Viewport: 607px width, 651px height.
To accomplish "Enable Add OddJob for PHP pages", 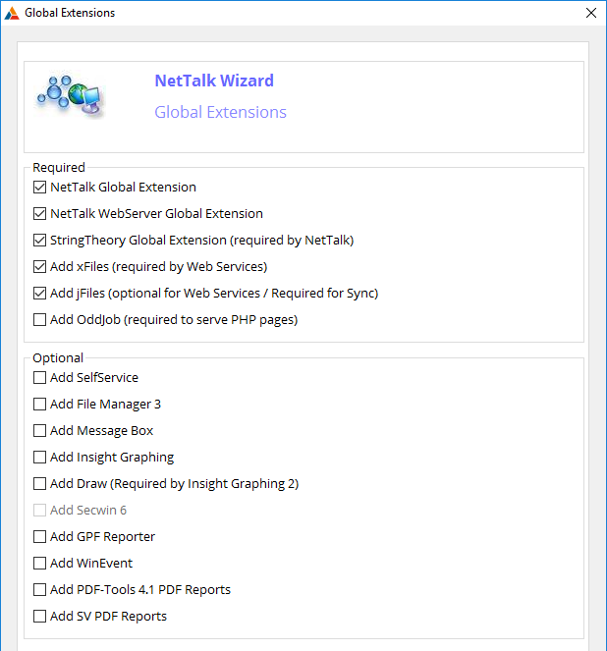I will 39,320.
